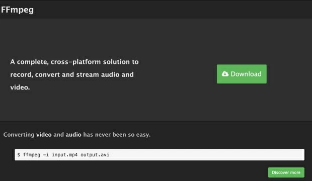The width and height of the screenshot is (312, 181).
Task: Click the green Download button
Action: (242, 74)
